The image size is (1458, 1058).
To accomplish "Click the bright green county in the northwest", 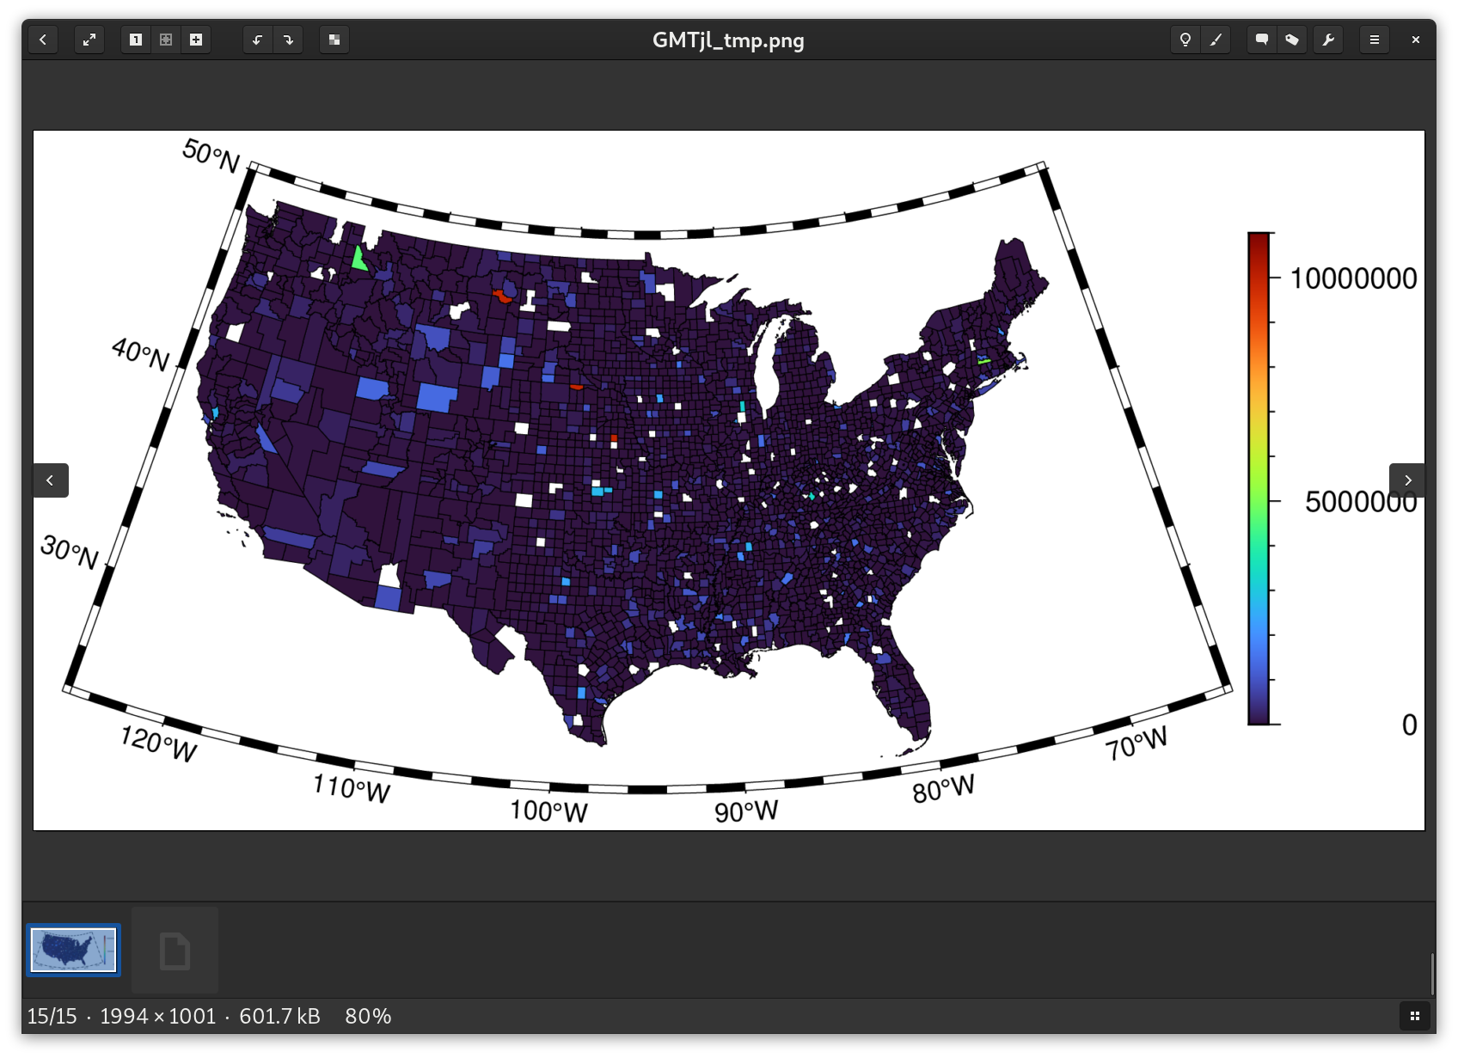I will pyautogui.click(x=358, y=260).
